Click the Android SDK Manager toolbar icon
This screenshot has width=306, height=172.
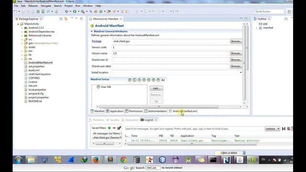pos(38,11)
